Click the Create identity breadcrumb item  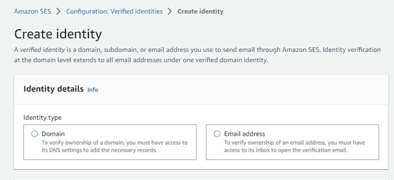(200, 11)
